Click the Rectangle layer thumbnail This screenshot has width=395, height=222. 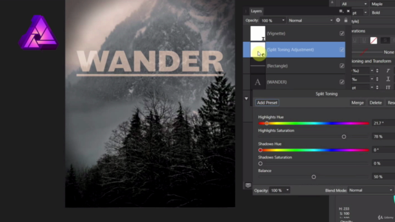[258, 66]
